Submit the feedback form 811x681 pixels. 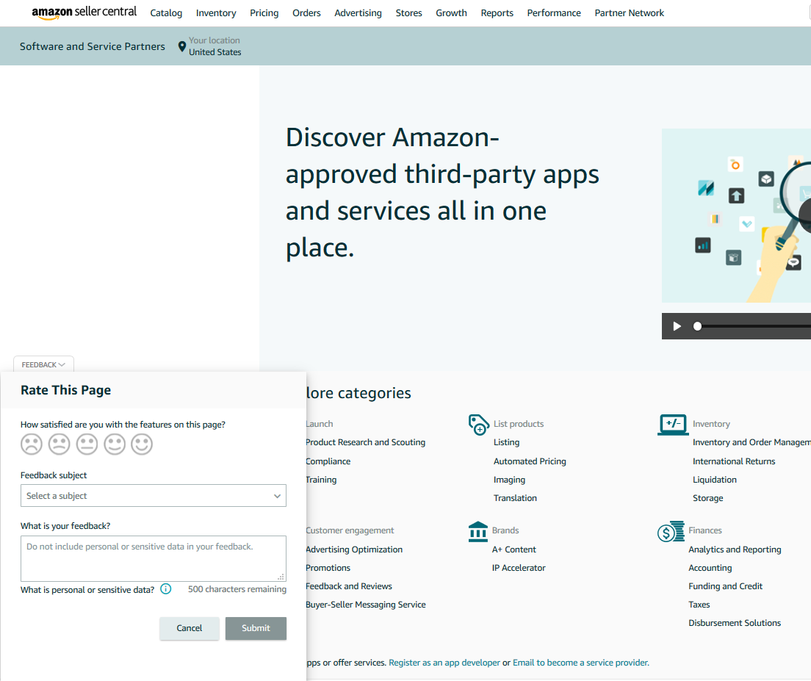(256, 628)
